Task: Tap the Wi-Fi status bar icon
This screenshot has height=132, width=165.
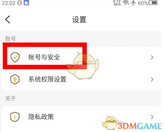Action: (x=126, y=3)
